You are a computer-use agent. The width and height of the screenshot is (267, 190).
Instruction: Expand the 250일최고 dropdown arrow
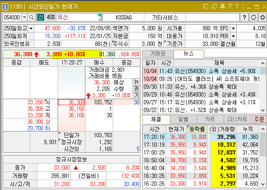tap(31, 28)
